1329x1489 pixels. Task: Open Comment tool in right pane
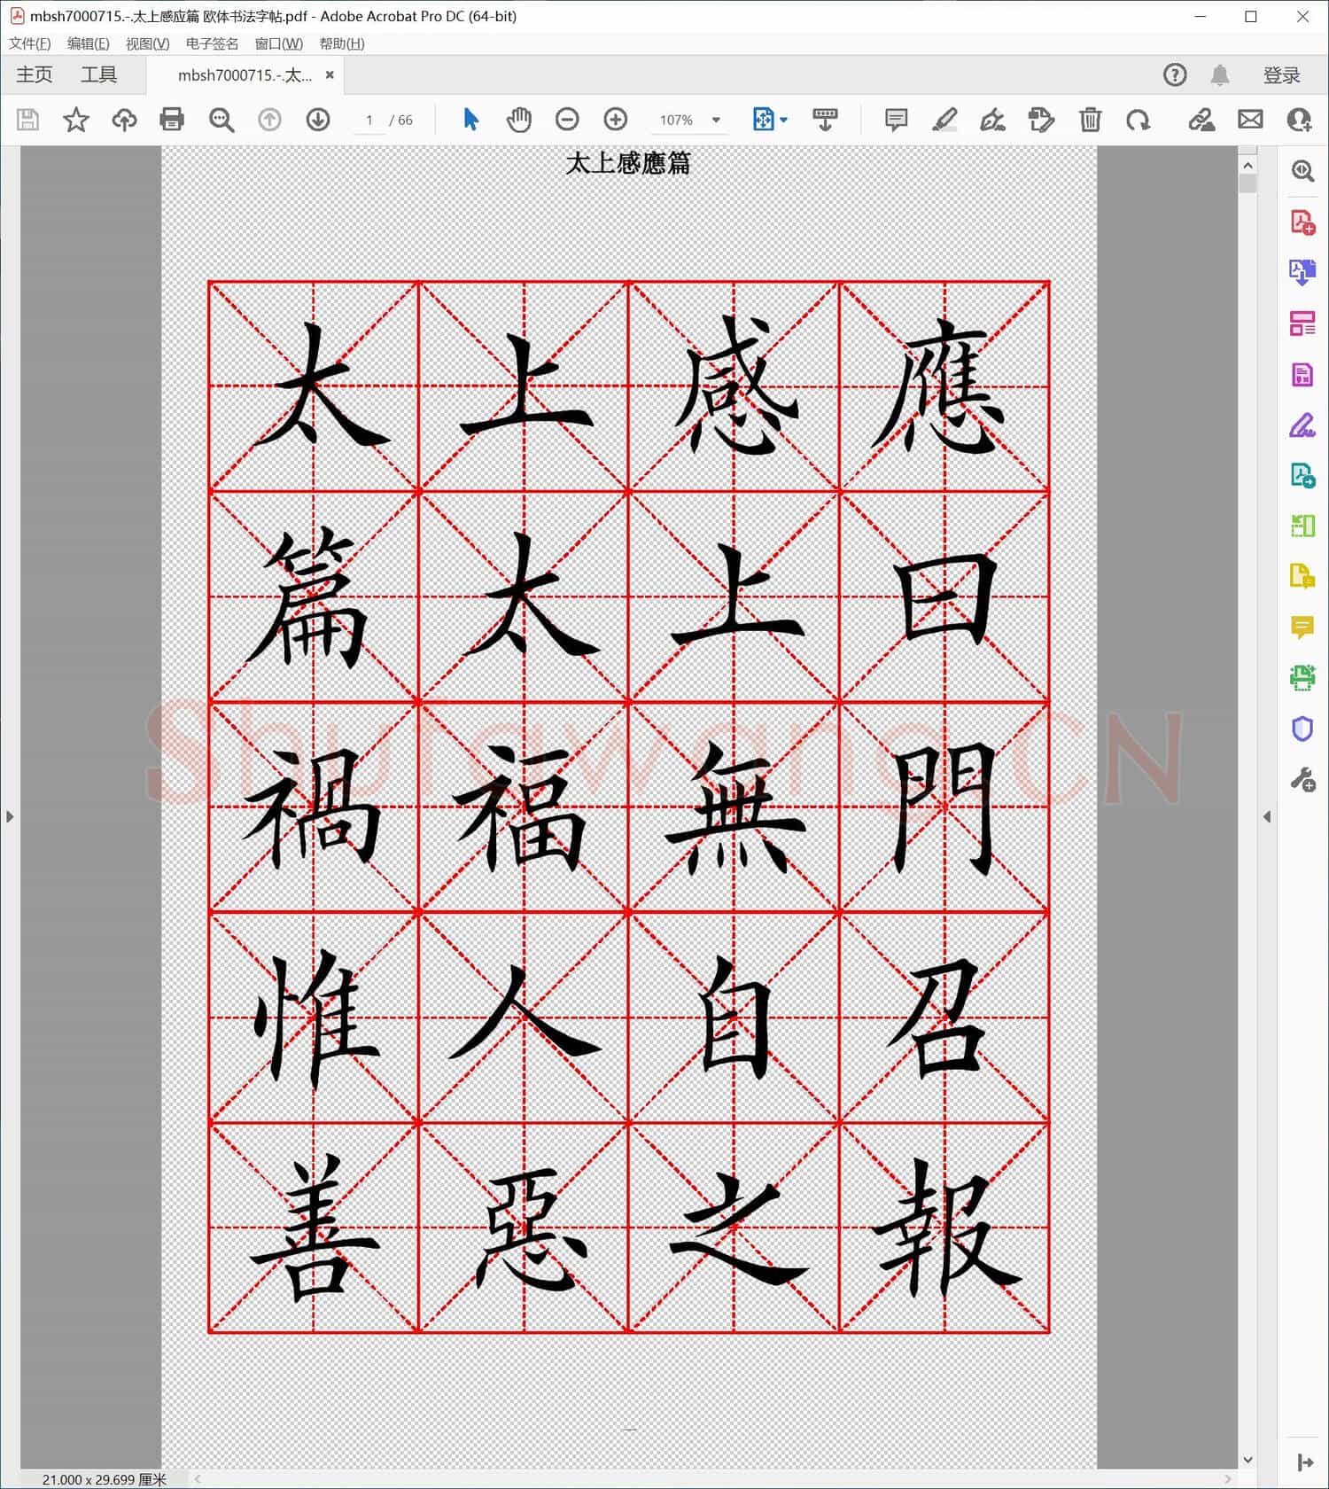click(x=1302, y=628)
